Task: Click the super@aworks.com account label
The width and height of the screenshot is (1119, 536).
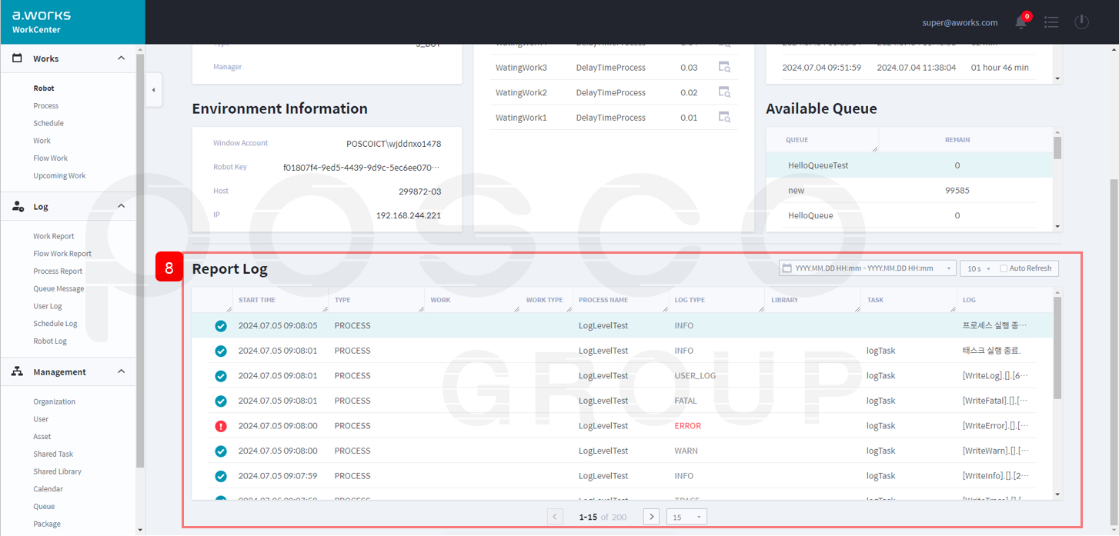Action: click(x=960, y=22)
